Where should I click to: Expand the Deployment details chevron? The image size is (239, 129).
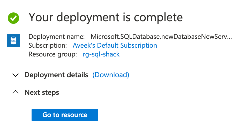pyautogui.click(x=16, y=75)
